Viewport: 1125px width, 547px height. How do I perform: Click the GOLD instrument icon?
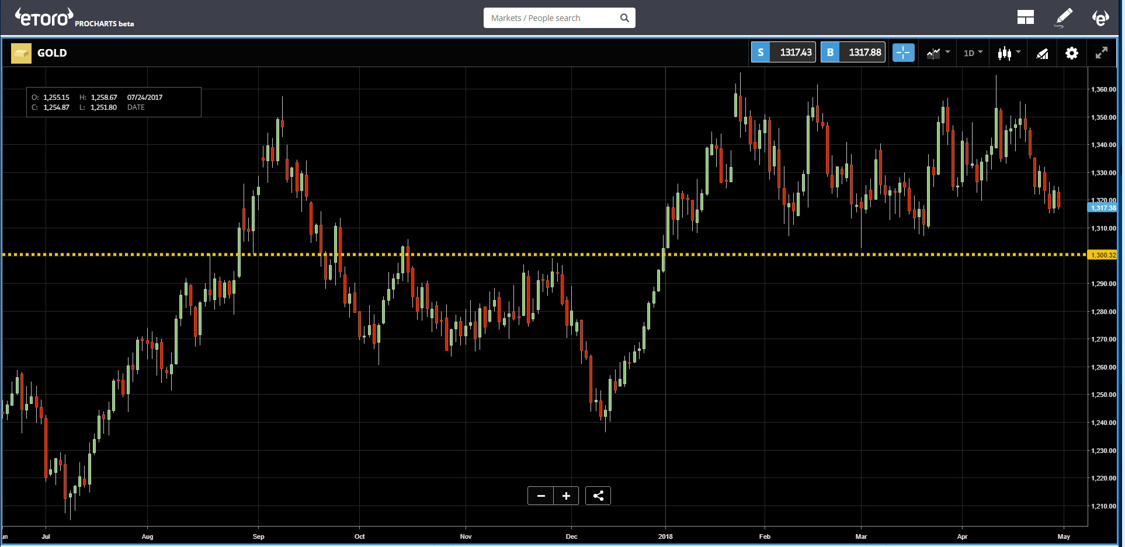[x=21, y=53]
